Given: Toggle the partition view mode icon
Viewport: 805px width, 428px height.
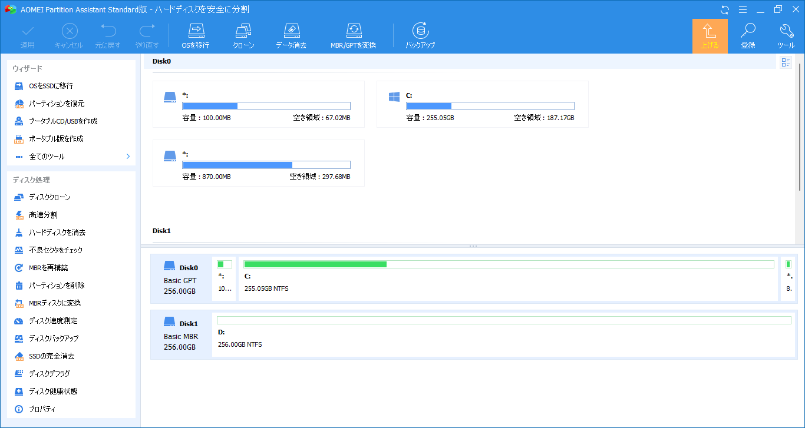Looking at the screenshot, I should tap(786, 62).
